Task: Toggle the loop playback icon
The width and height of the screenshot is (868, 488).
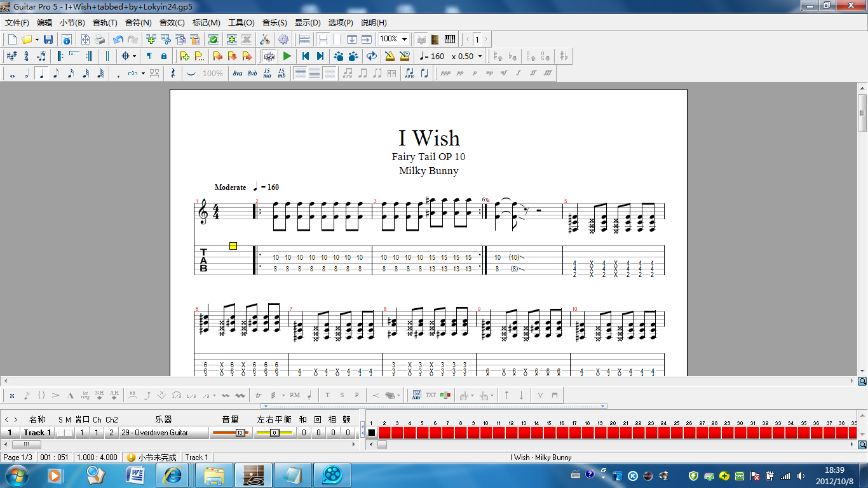Action: [x=372, y=56]
